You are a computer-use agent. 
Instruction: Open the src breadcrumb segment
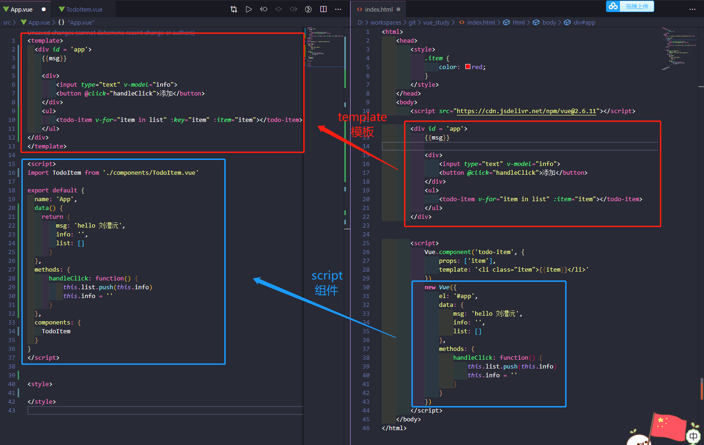coord(7,22)
